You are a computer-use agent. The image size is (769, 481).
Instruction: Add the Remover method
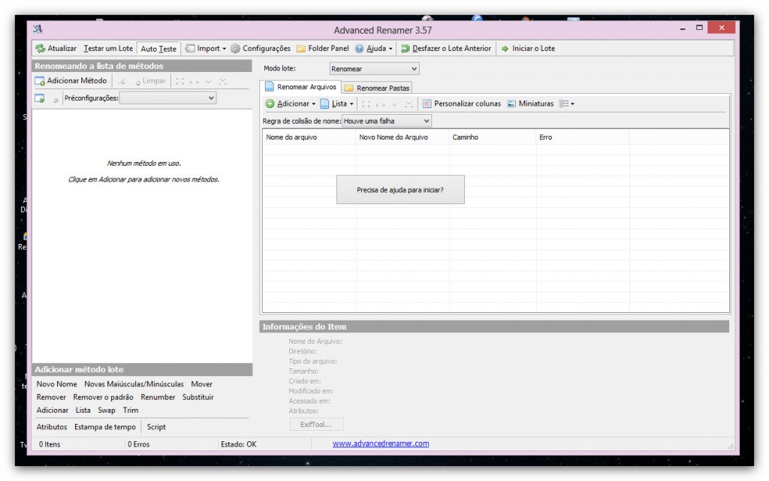51,397
